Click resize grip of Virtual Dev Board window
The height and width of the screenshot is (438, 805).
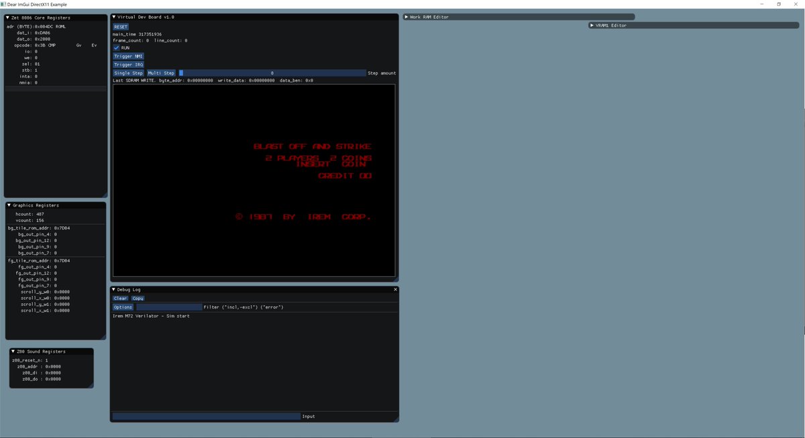(396, 278)
